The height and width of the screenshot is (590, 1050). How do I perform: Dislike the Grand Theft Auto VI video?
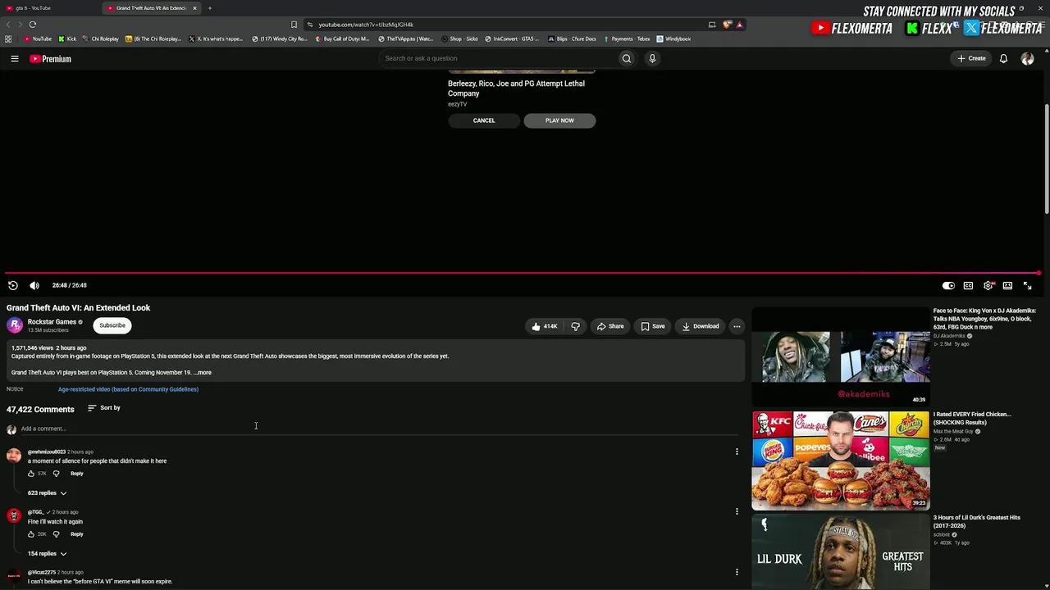tap(575, 326)
